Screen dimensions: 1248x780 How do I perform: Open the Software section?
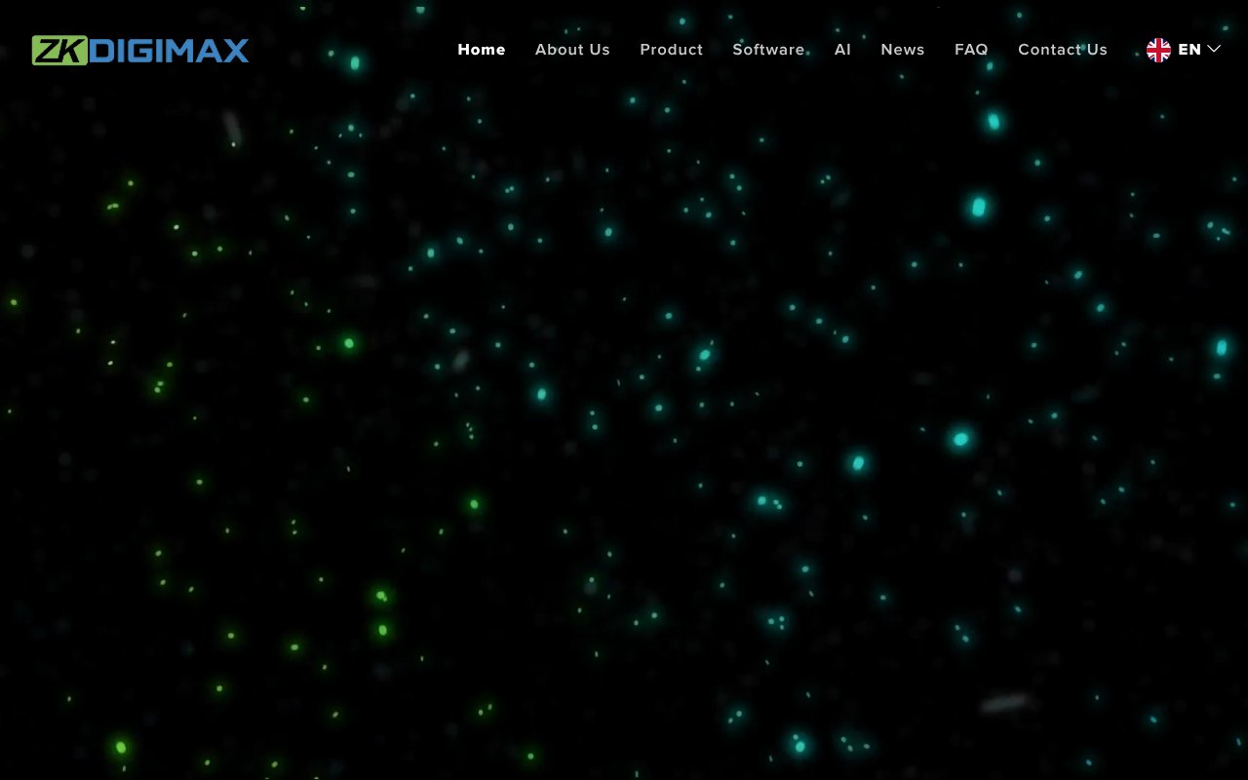coord(768,50)
